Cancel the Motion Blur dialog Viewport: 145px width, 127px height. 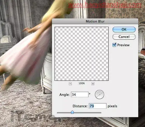(124, 37)
